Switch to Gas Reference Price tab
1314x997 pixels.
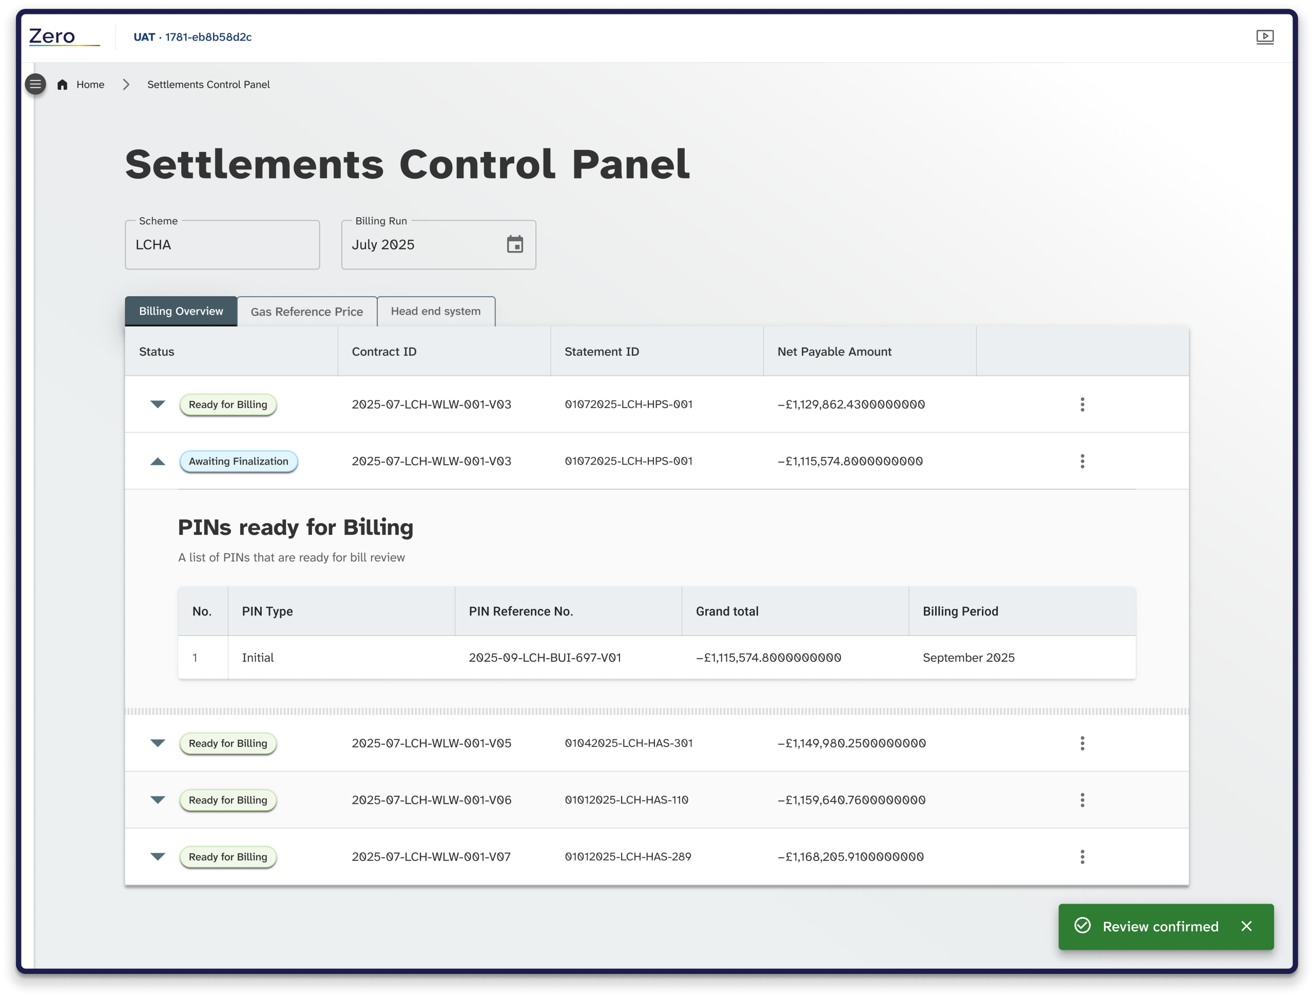306,311
